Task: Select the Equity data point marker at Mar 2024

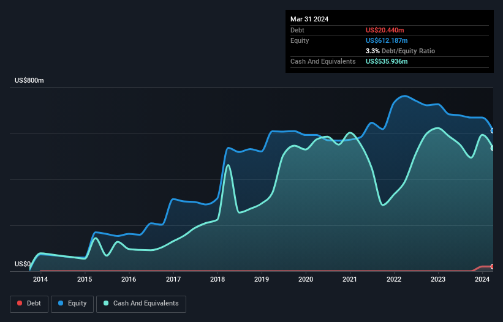Action: (x=493, y=131)
